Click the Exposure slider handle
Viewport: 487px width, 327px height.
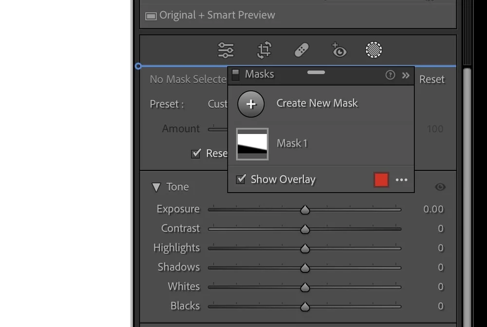(x=305, y=210)
